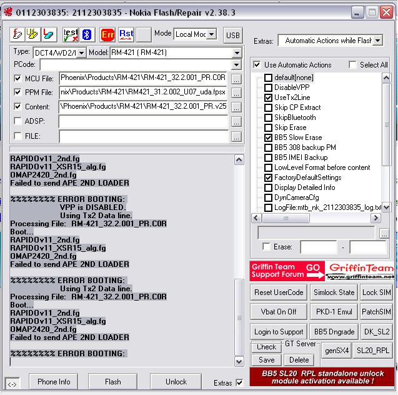
Task: Check the BB5 IMEI Backup option
Action: point(268,157)
